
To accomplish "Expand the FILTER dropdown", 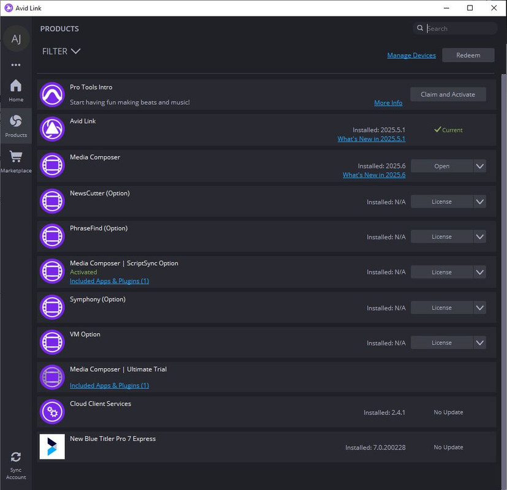I will [61, 51].
